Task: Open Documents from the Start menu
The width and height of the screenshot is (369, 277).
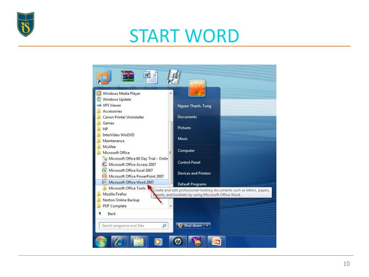Action: point(187,117)
